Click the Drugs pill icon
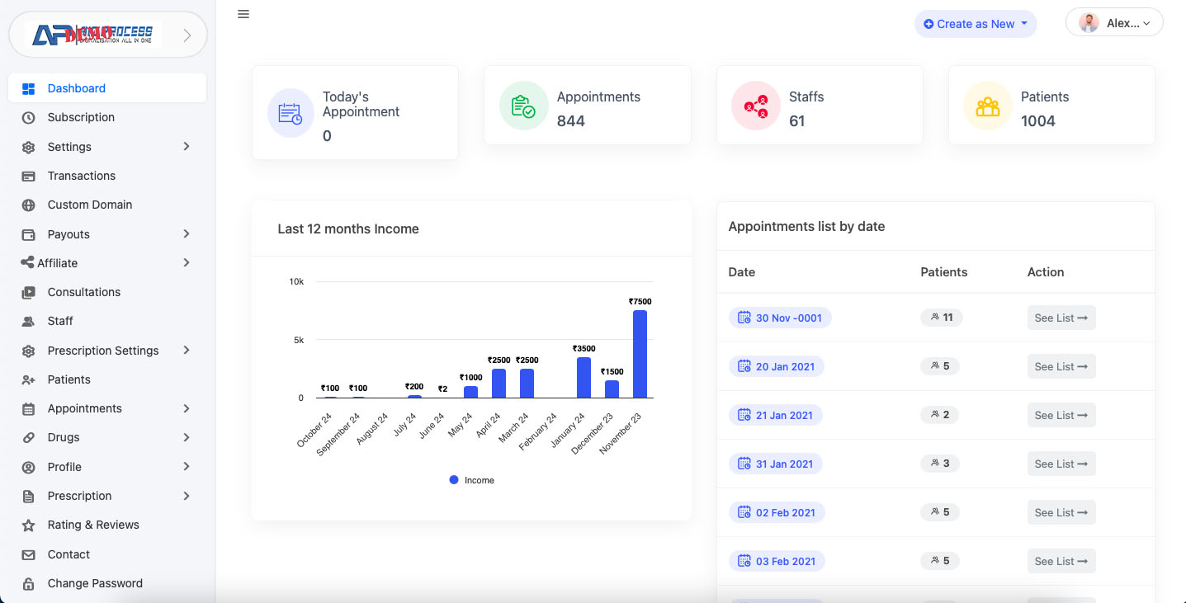 pyautogui.click(x=29, y=438)
